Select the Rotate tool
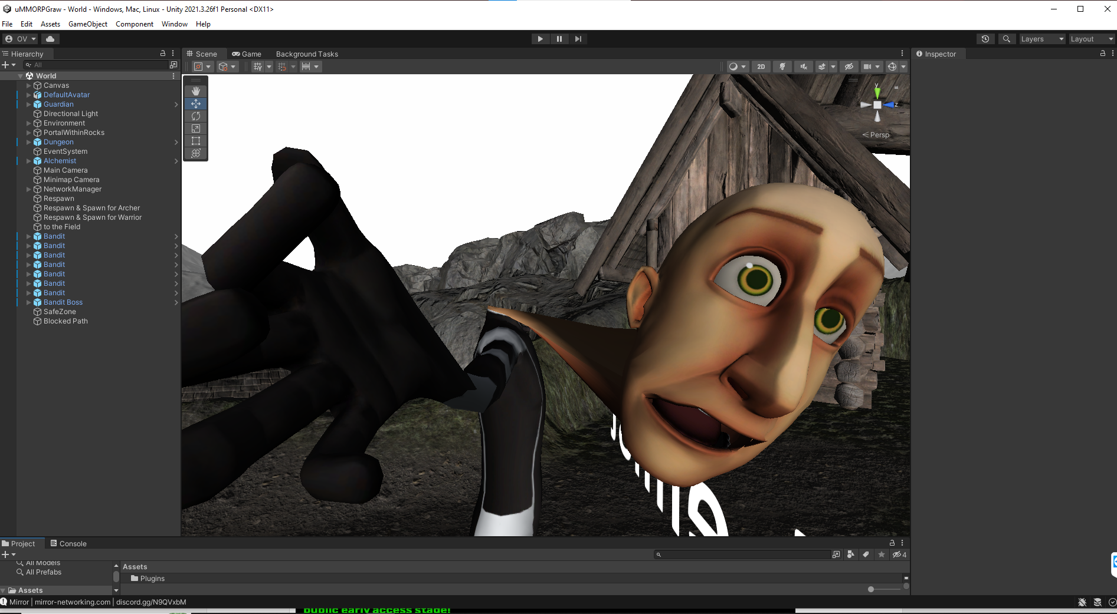 [x=196, y=116]
